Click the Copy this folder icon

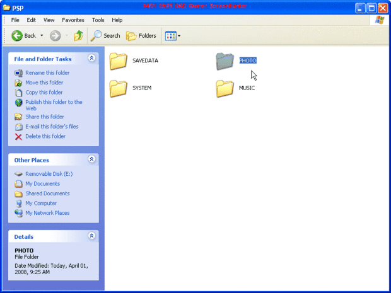click(x=18, y=93)
